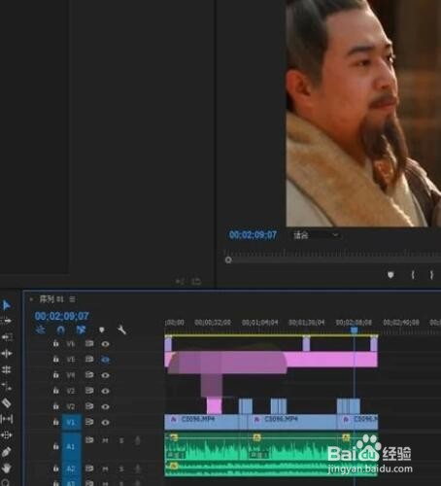Select the Hand tool
Screen dimensions: 441x486
click(x=7, y=469)
